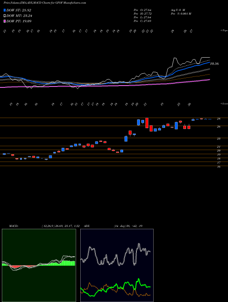
Task: Click the 'Pre O: 27.64' open value
Action: coord(142,10)
